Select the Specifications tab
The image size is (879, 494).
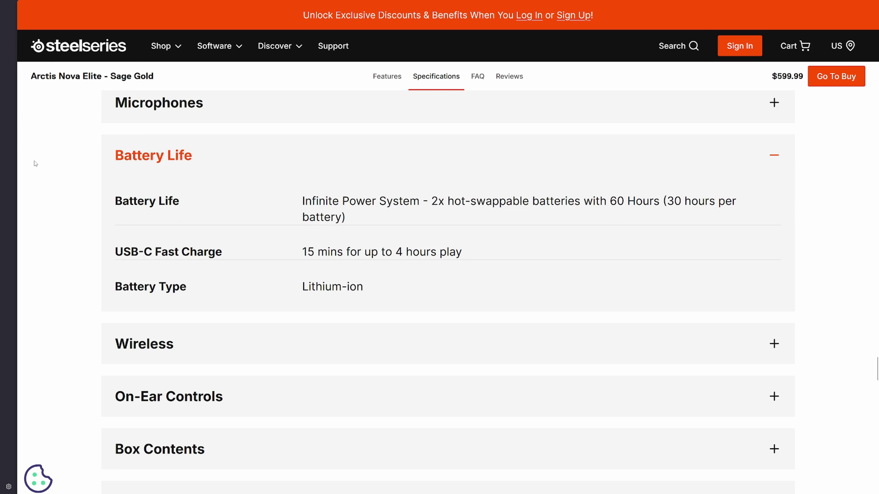pyautogui.click(x=436, y=76)
